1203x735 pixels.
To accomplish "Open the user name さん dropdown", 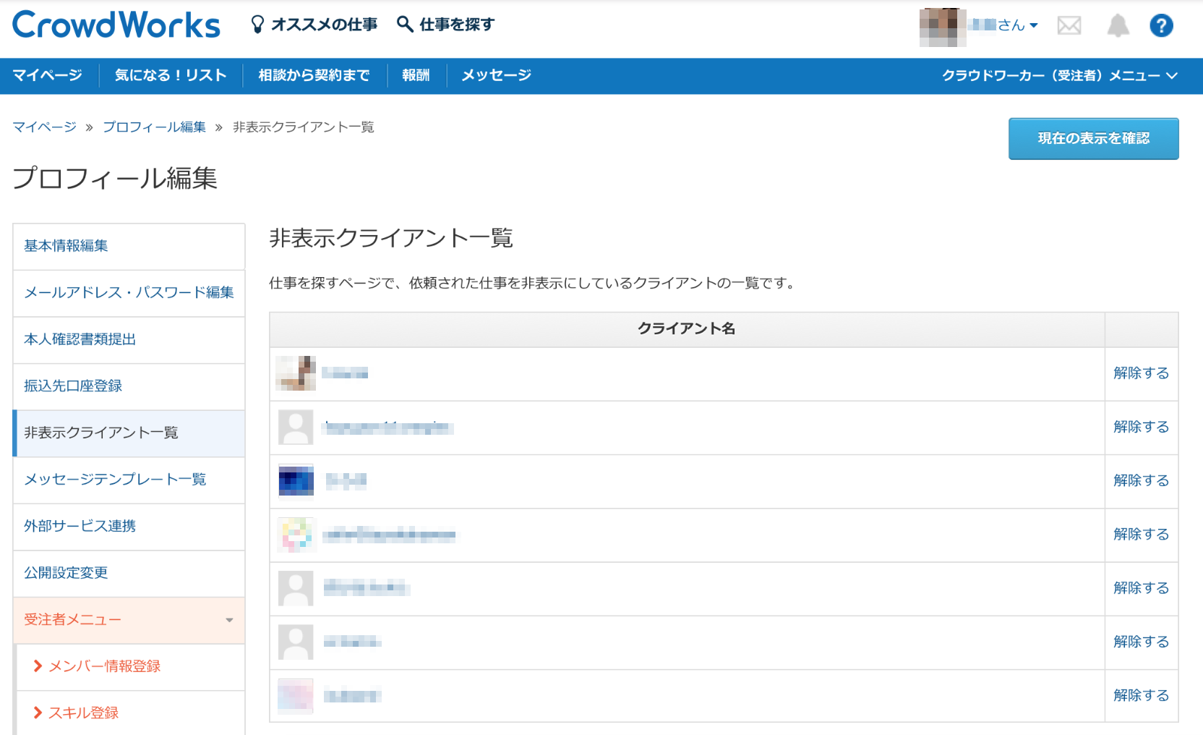I will tap(1005, 25).
